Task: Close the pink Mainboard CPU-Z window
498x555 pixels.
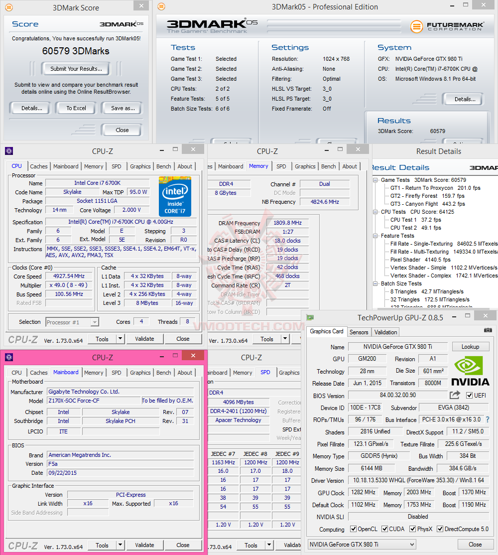Action: pos(193,355)
